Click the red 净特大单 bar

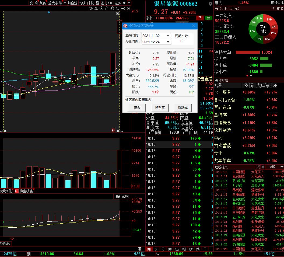[248, 52]
